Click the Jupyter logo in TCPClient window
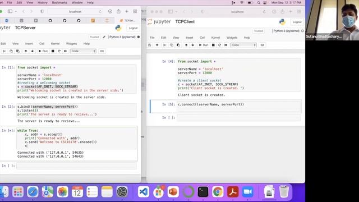 click(x=159, y=22)
